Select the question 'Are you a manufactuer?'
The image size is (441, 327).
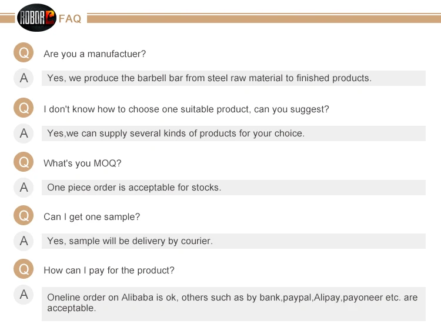pos(95,54)
